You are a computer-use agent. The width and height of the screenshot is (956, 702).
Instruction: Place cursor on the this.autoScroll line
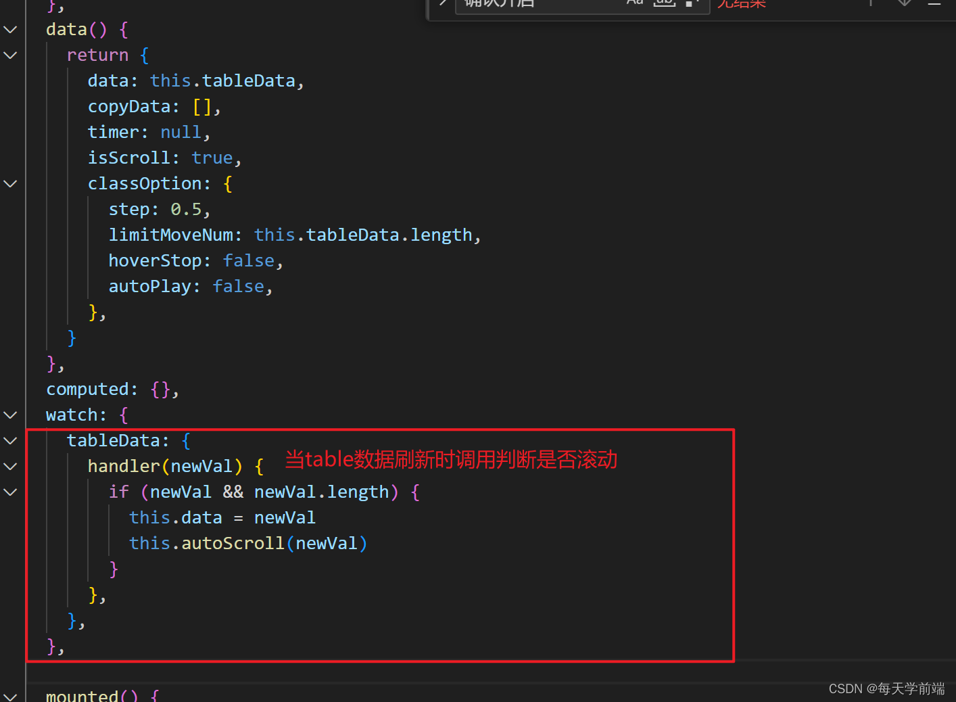(247, 542)
